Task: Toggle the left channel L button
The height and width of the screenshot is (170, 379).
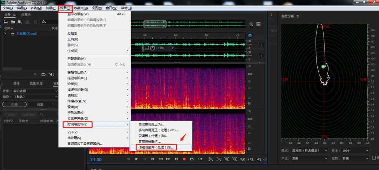Action: 261,44
